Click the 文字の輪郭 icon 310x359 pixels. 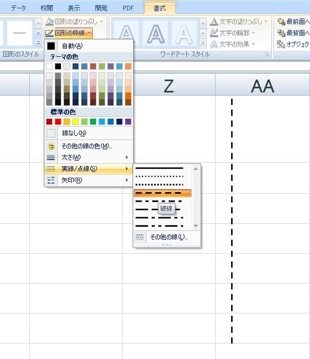(214, 33)
